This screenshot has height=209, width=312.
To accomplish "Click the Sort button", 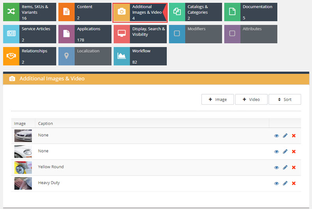I will [285, 99].
